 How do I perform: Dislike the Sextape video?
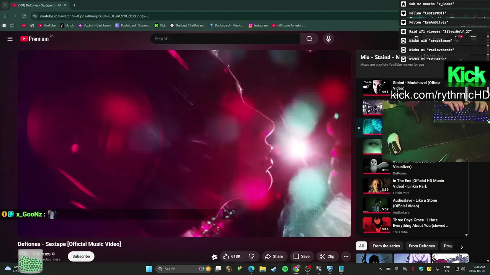click(x=252, y=256)
